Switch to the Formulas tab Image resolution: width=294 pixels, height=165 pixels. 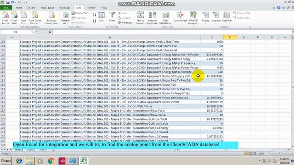[x=65, y=8]
